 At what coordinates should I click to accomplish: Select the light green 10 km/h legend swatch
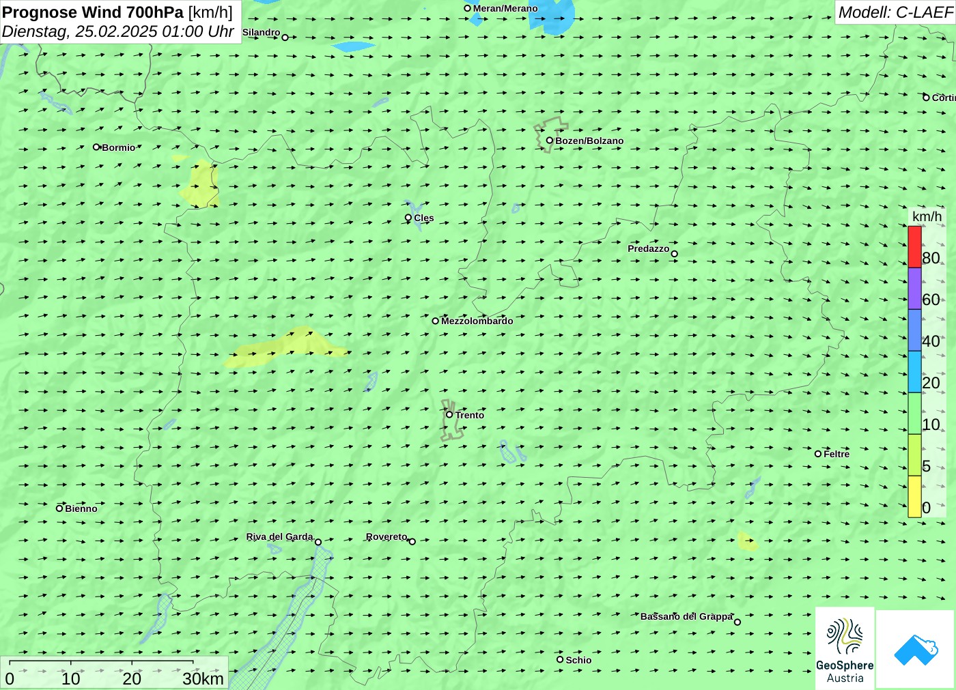click(x=914, y=413)
